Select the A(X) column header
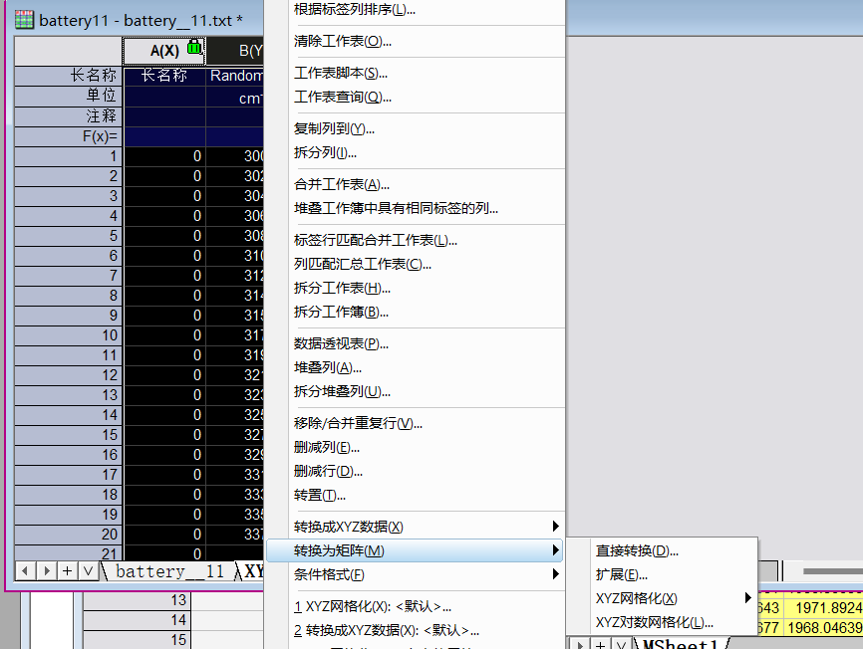Viewport: 863px width, 649px height. (164, 50)
